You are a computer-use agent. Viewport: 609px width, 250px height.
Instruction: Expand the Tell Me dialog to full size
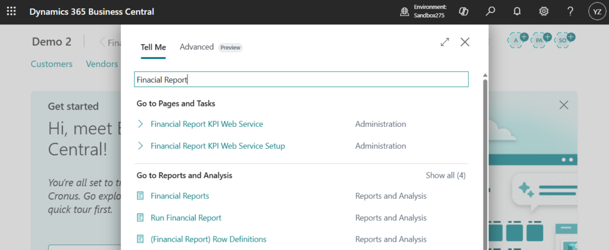(445, 42)
